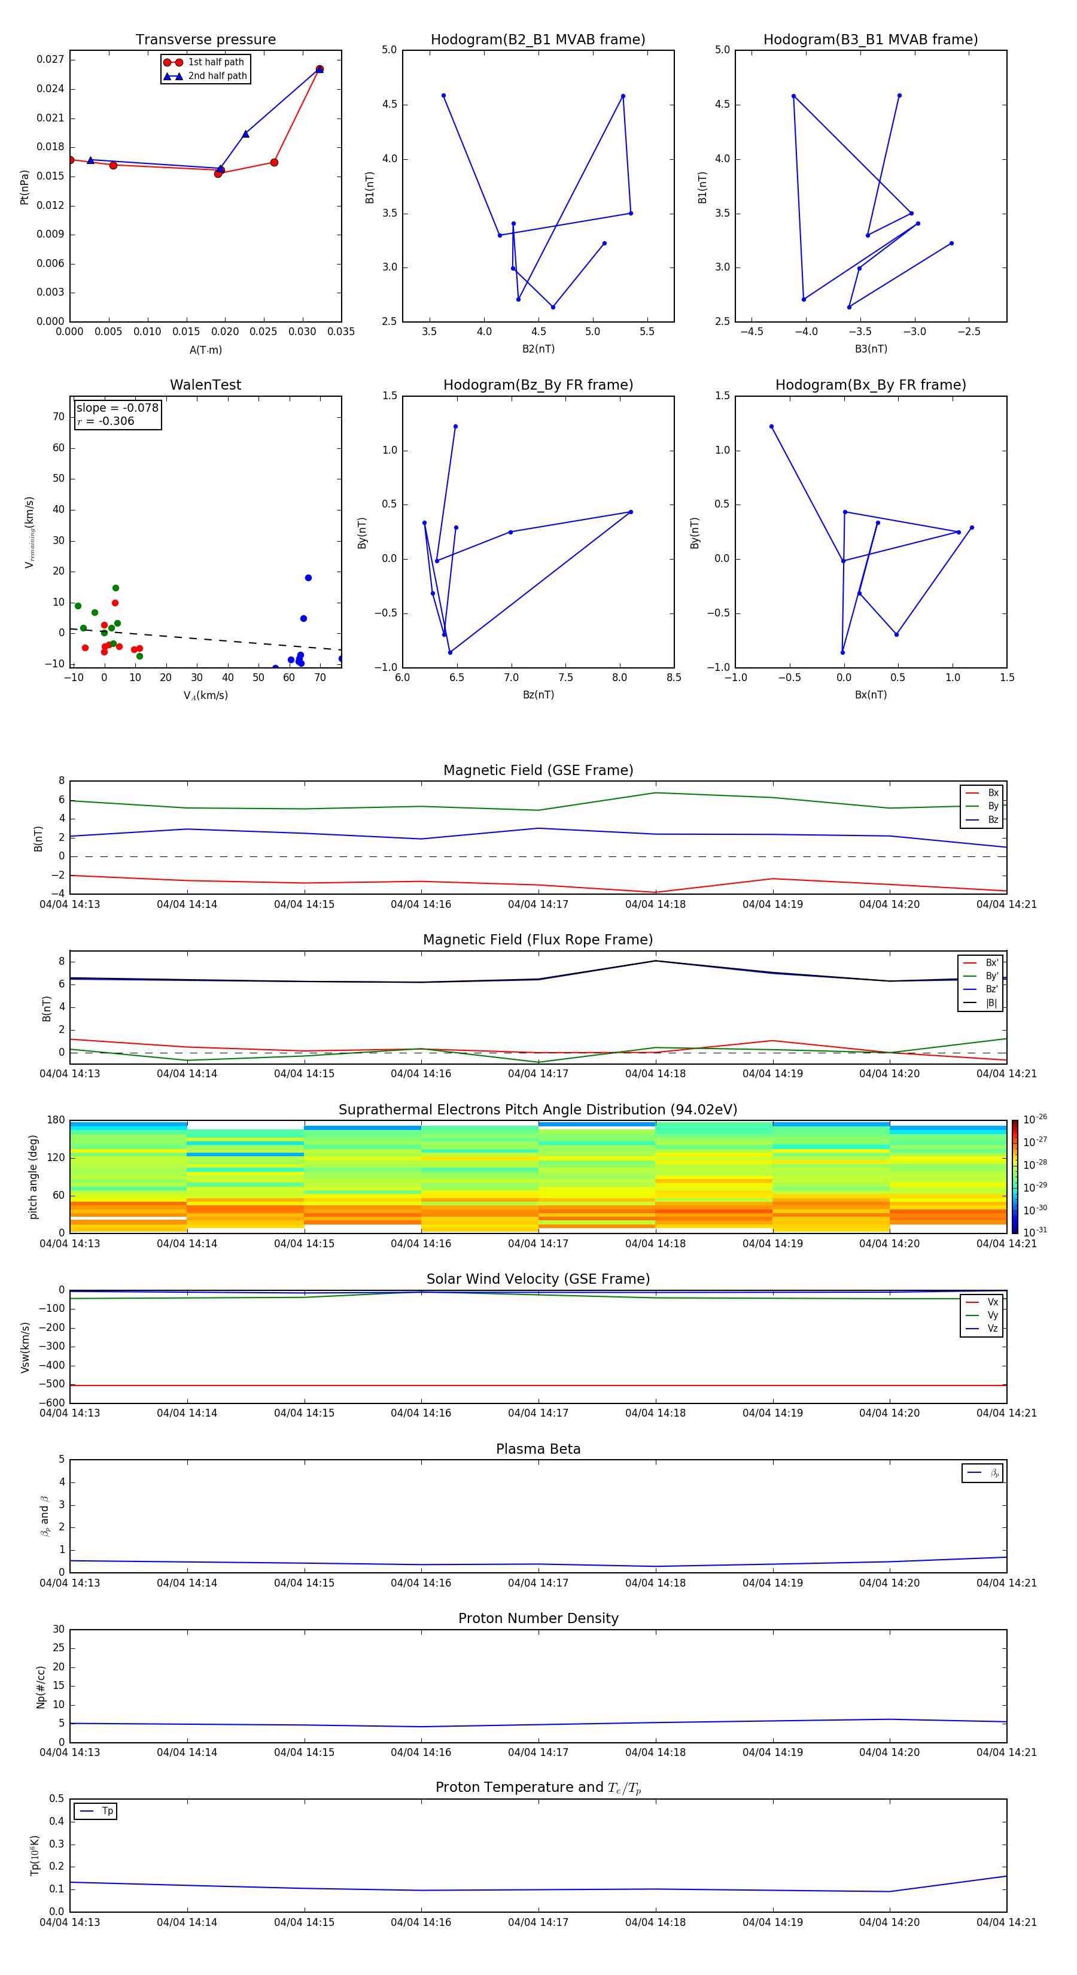Click 'Vx' in solar wind legend
1077x1975 pixels.
[x=993, y=1302]
